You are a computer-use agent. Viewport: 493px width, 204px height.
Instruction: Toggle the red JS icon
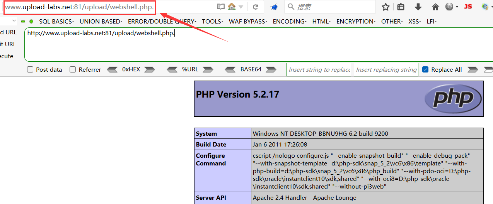[x=468, y=7]
